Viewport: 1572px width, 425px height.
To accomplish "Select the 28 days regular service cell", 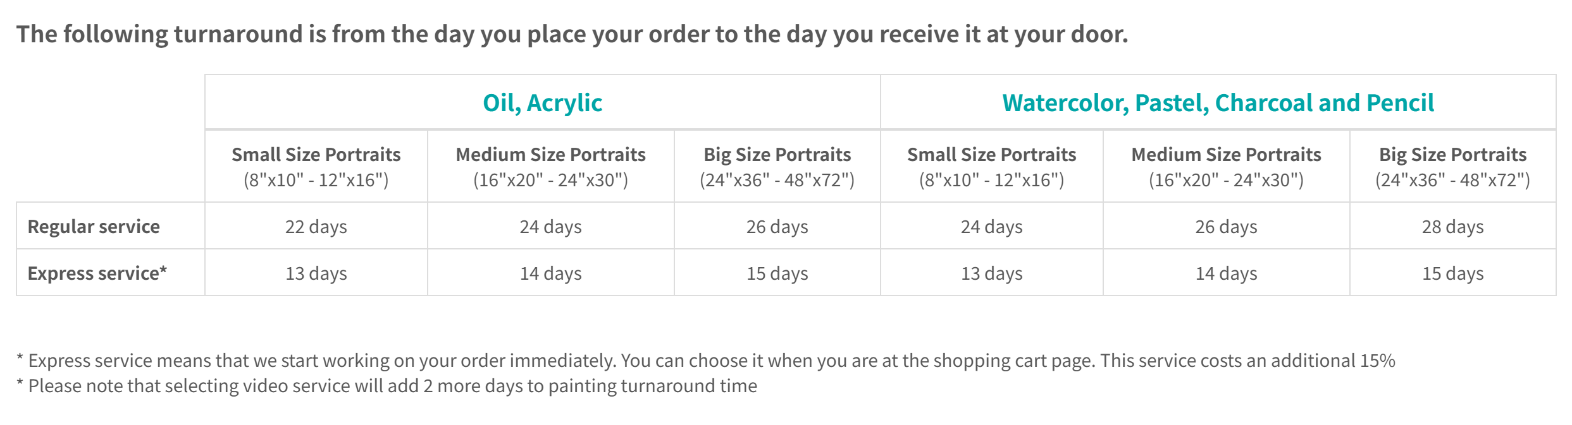I will 1452,226.
